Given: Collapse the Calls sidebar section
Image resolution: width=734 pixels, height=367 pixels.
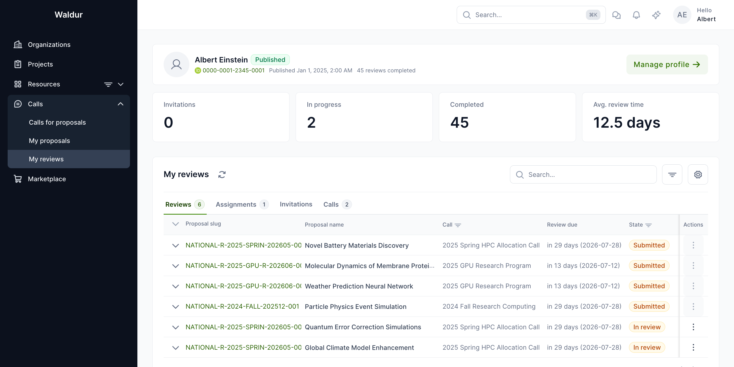Looking at the screenshot, I should pyautogui.click(x=121, y=104).
